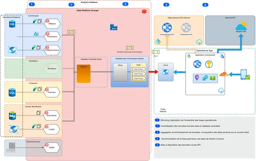Viewport: 256px width, 161px height.
Task: Select the yellow Key Vault key icon
Action: (x=209, y=64)
